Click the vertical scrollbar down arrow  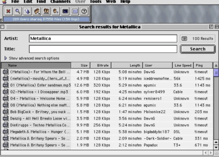pyautogui.click(x=216, y=147)
